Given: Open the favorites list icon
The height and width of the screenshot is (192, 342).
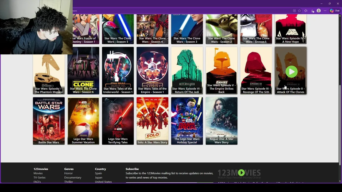Looking at the screenshot, I should (306, 11).
